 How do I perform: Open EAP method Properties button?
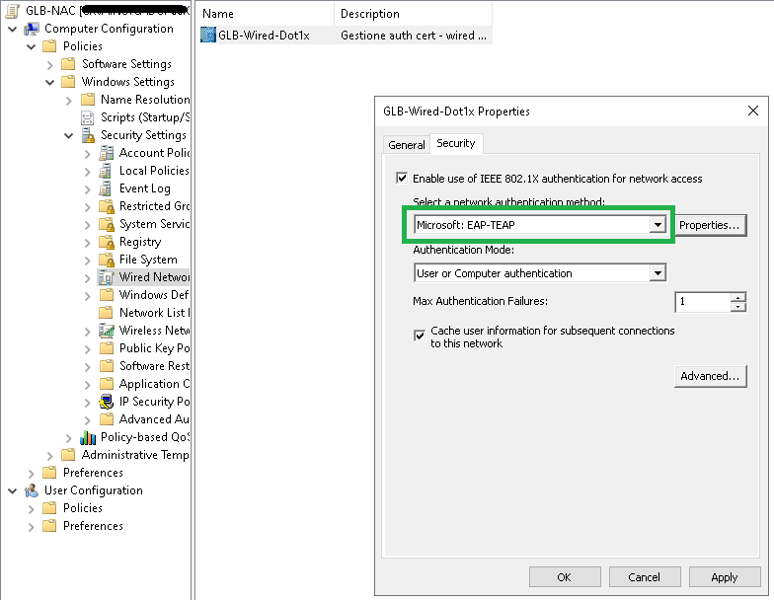(x=709, y=225)
